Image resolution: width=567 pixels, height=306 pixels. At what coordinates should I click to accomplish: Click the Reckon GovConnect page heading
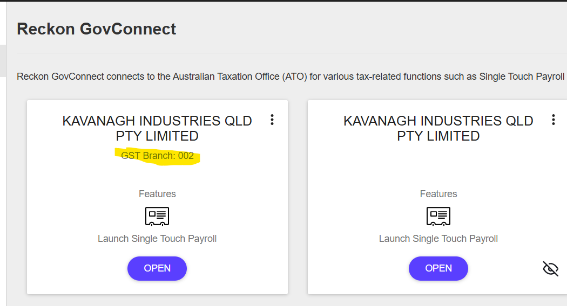click(x=96, y=29)
